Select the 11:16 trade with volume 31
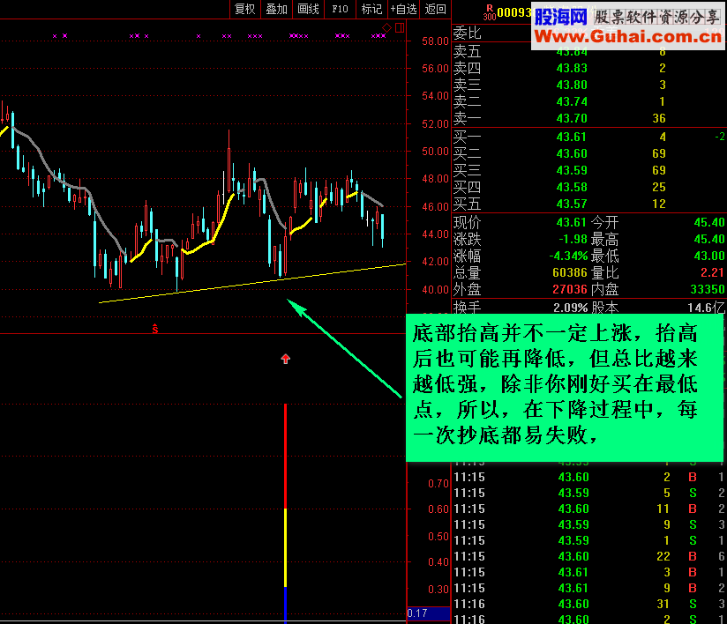Viewport: 727px width, 624px height. (x=588, y=604)
